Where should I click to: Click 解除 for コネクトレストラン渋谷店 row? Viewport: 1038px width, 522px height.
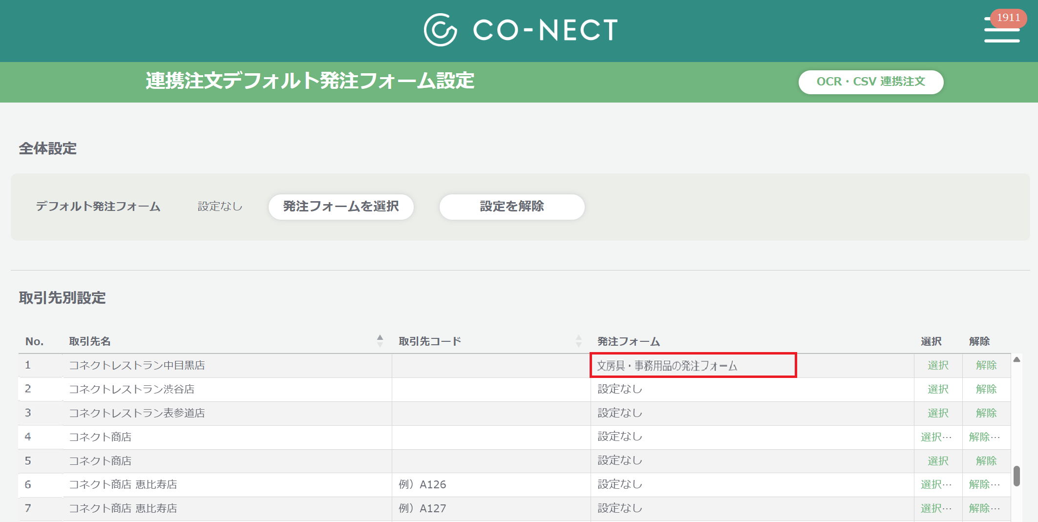[986, 389]
